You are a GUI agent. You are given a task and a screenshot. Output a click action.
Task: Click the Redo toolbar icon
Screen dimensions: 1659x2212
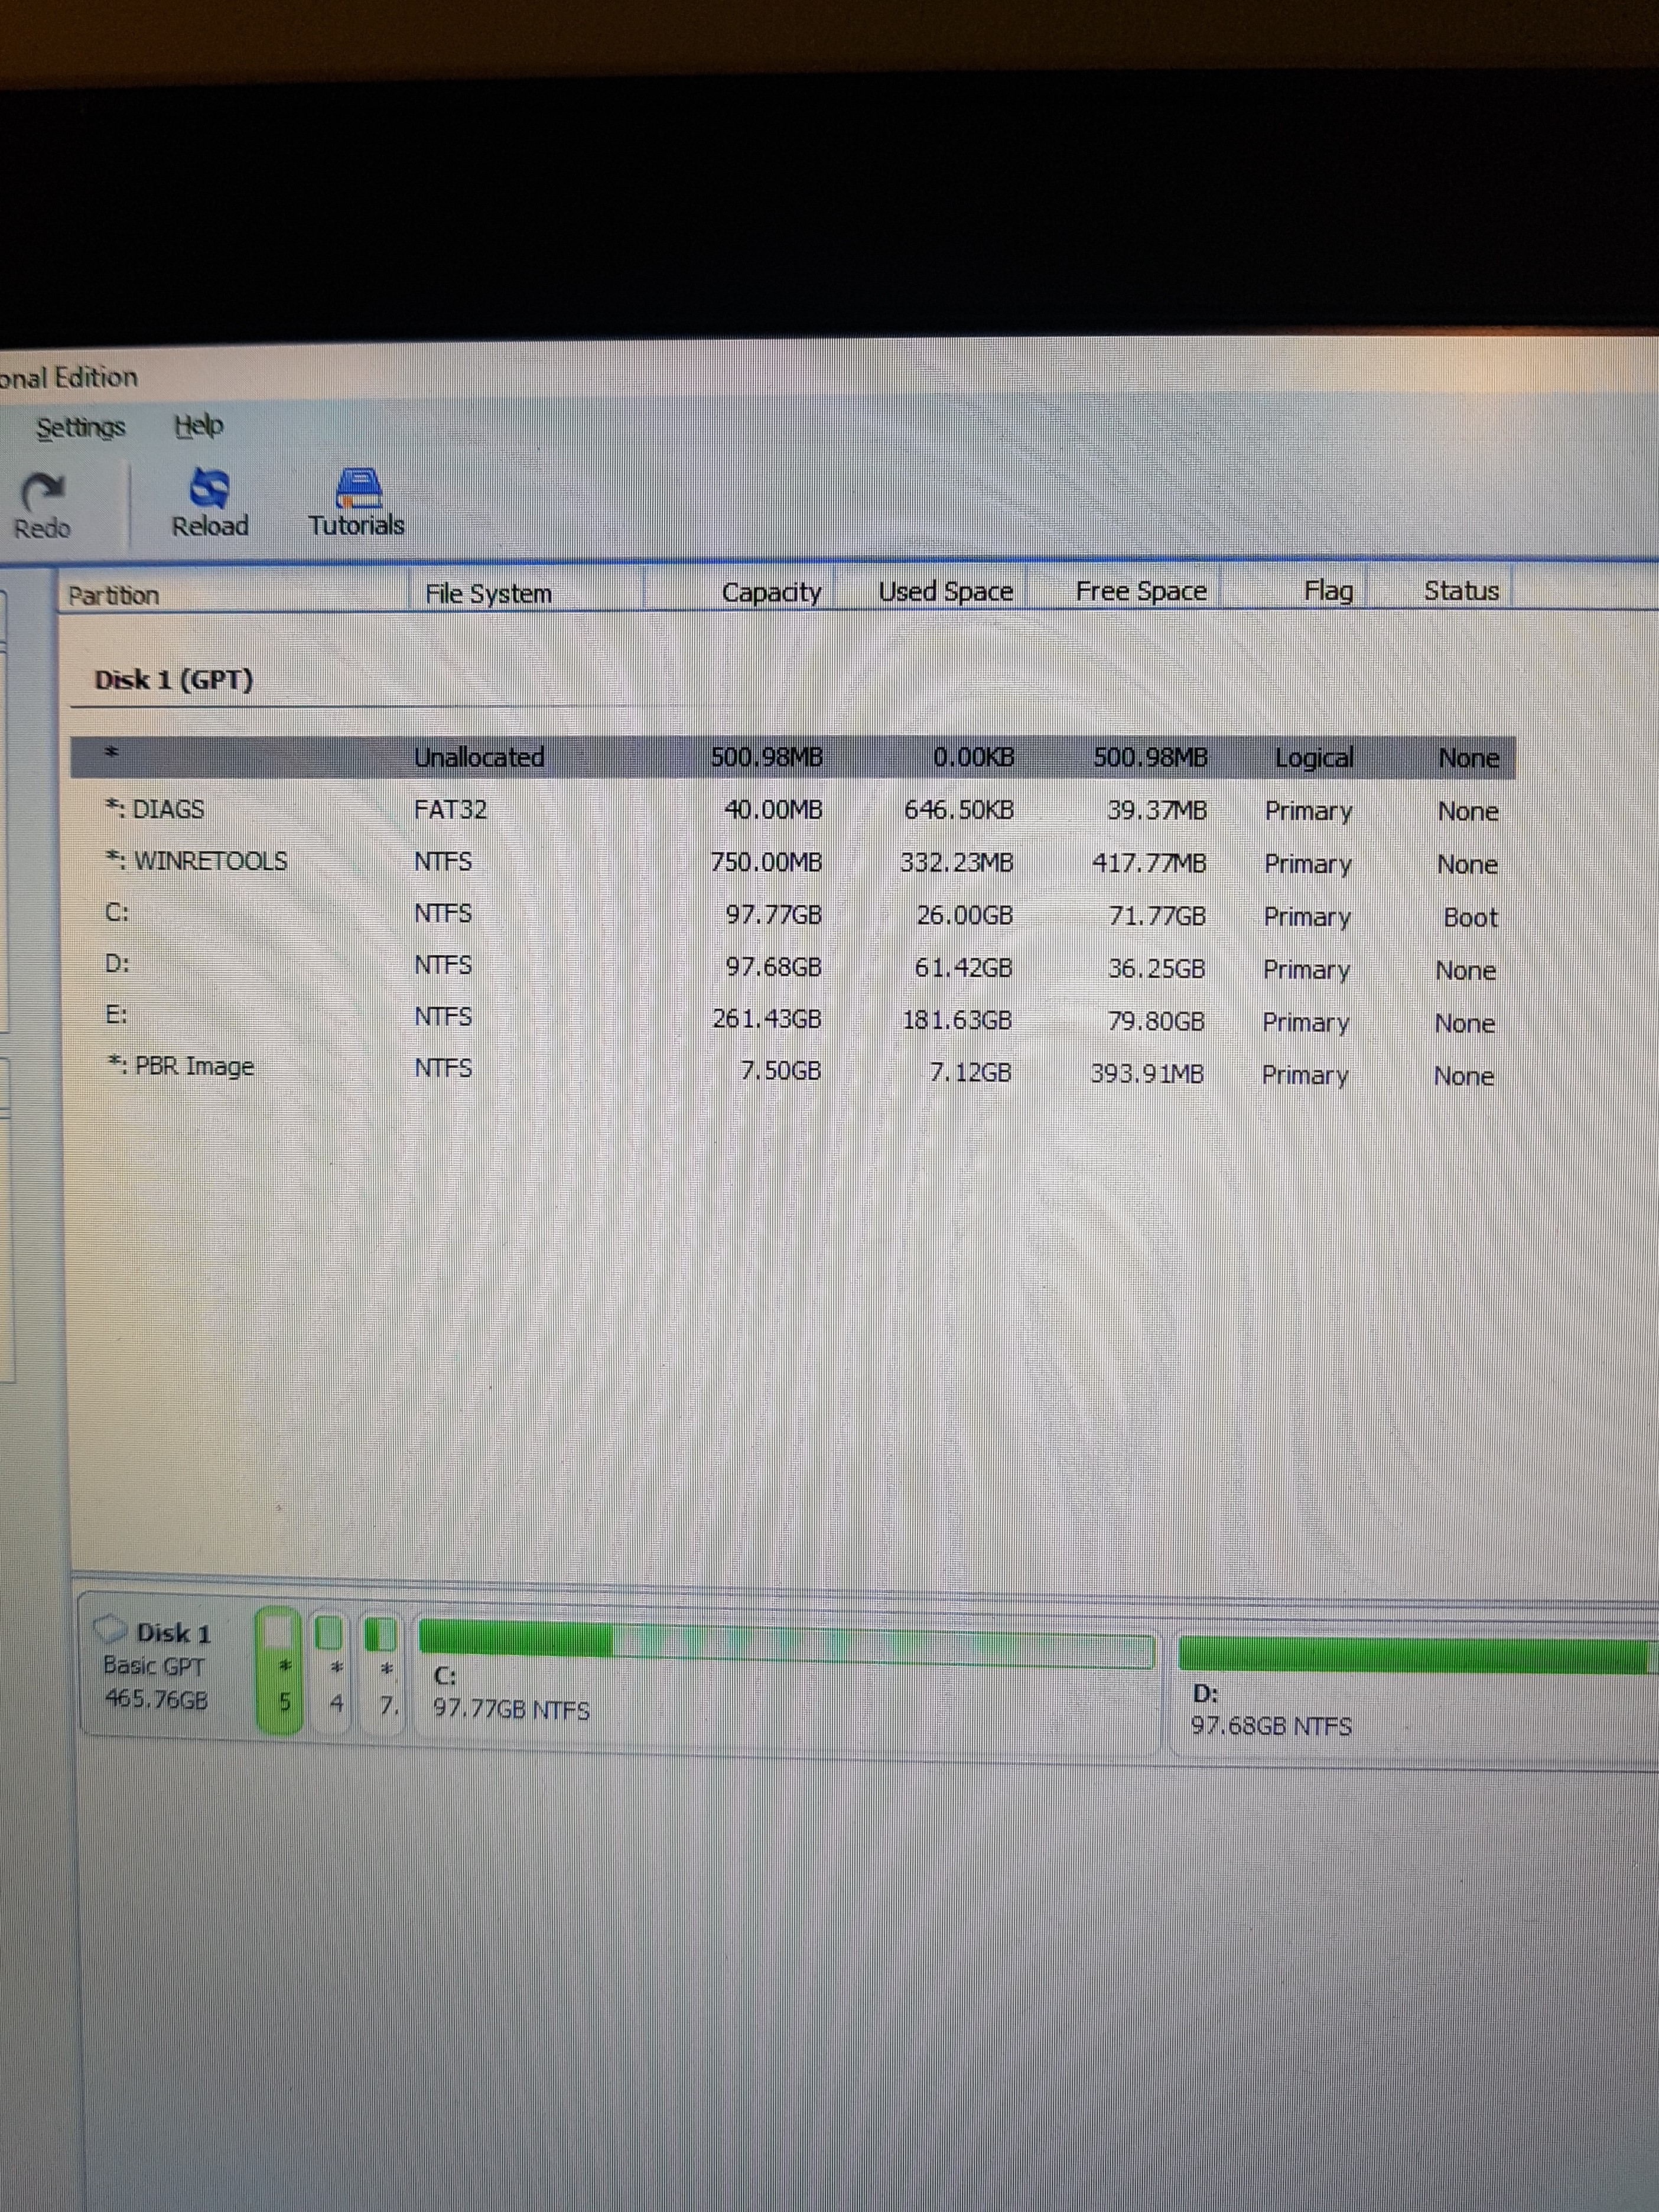point(42,506)
